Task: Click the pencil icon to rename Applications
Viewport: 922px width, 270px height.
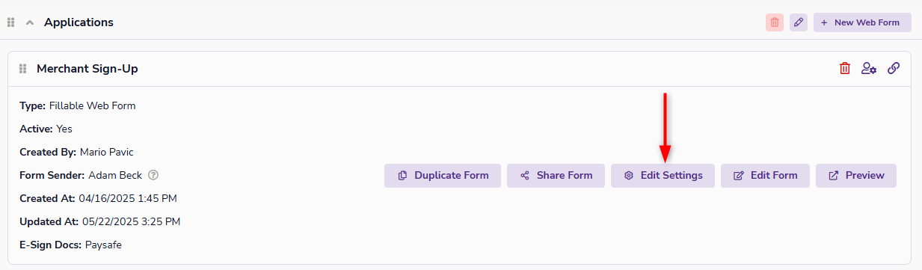Action: [799, 22]
